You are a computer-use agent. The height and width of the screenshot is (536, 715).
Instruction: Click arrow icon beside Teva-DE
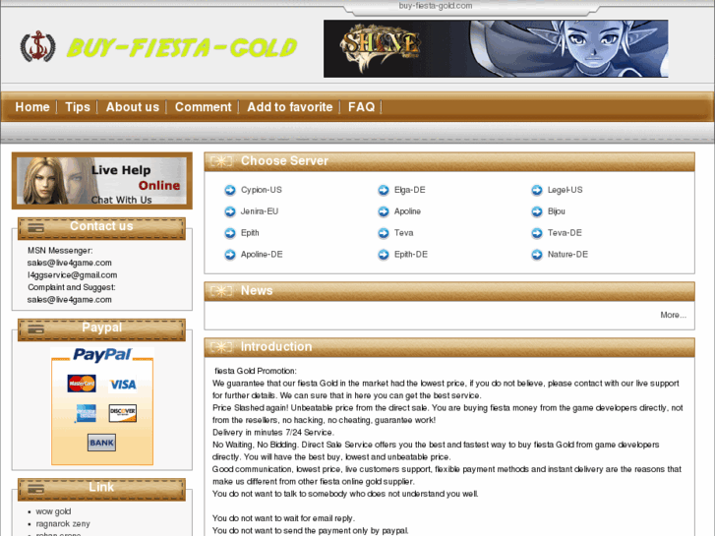click(537, 233)
